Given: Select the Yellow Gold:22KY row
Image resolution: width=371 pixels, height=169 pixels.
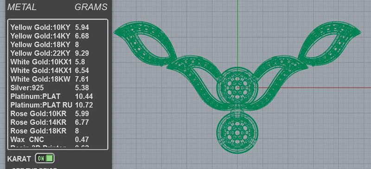Looking at the screenshot, I should tap(58, 53).
